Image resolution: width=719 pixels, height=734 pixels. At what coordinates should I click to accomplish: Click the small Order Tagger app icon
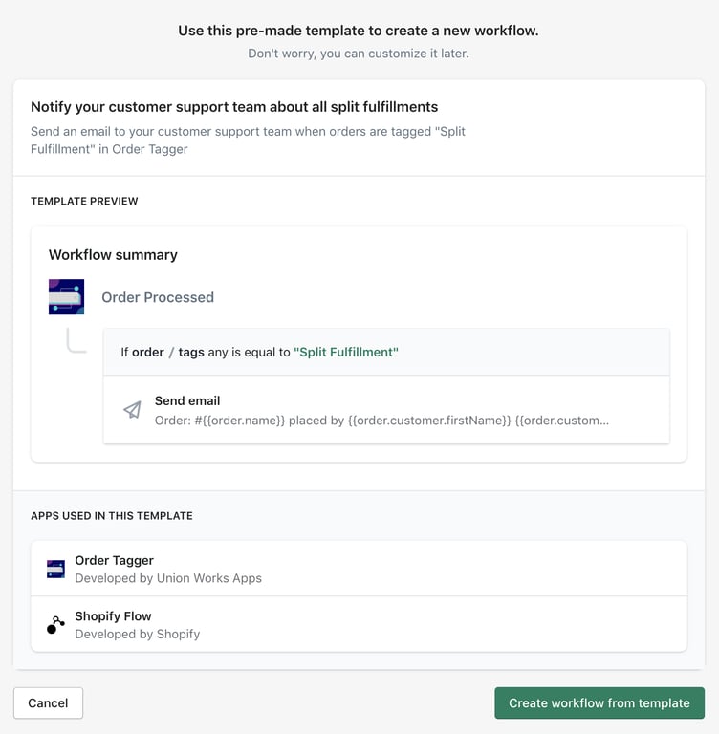pyautogui.click(x=55, y=569)
